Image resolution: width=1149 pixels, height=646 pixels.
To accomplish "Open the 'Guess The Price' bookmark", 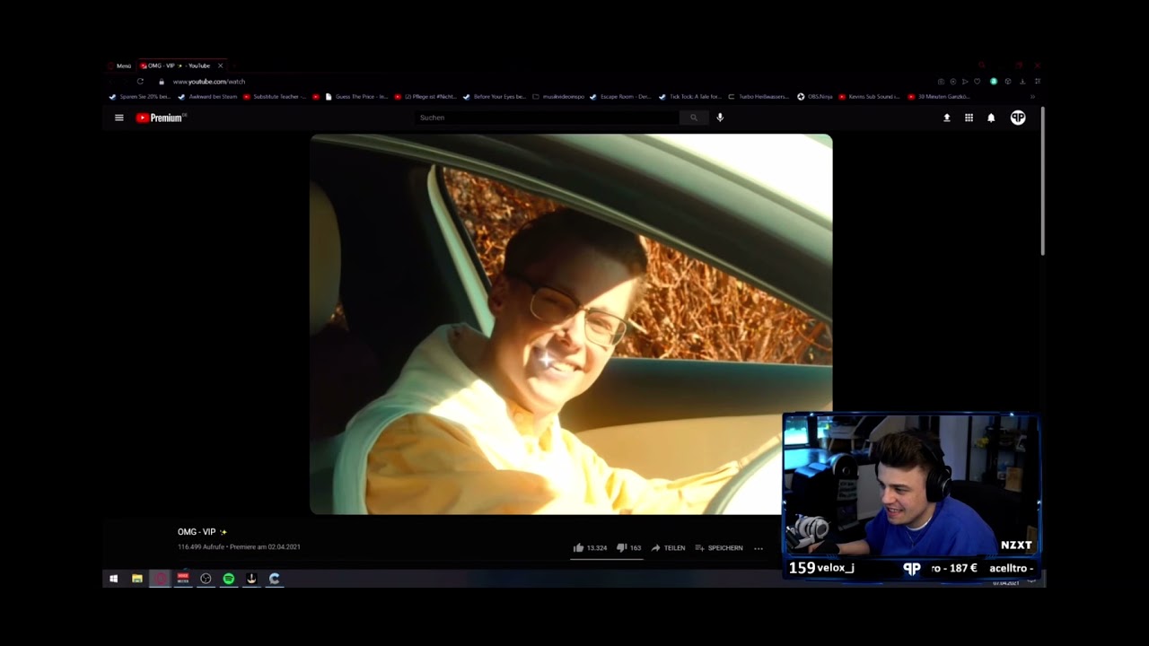I will tap(356, 96).
